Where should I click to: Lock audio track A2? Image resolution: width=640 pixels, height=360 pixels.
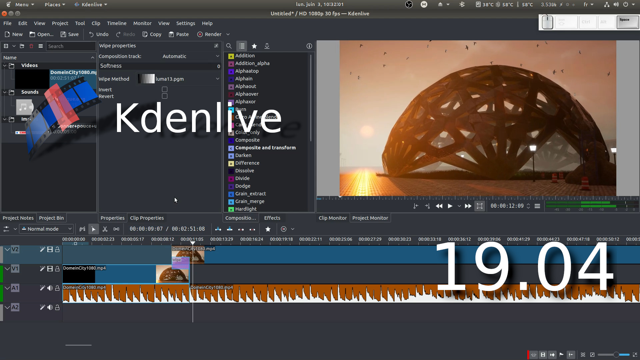tap(57, 307)
